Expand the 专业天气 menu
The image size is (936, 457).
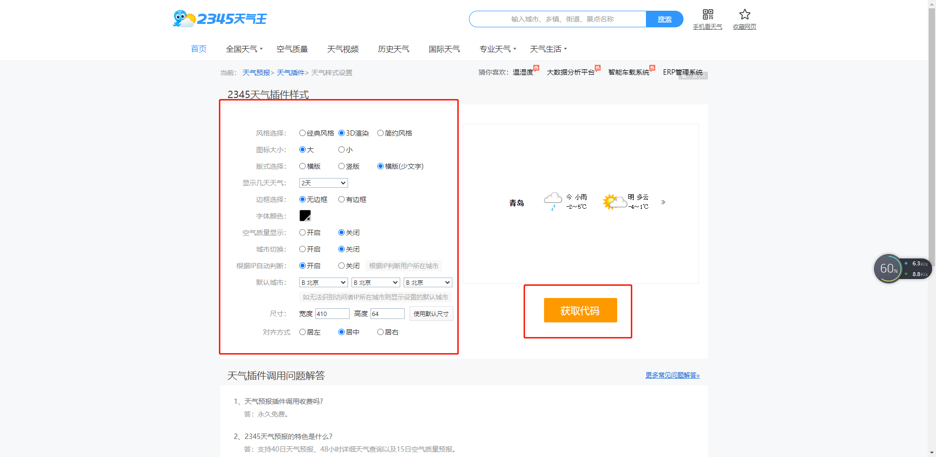point(498,49)
